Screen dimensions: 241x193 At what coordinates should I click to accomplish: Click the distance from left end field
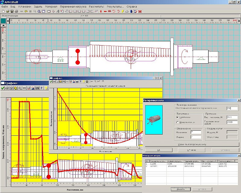pyautogui.click(x=232, y=108)
